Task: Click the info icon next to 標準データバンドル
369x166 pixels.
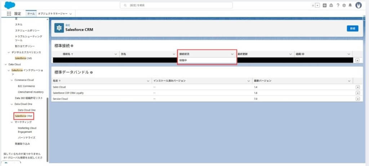Action: point(91,72)
